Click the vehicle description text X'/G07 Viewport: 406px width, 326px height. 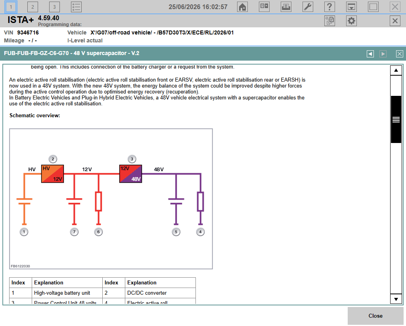[162, 32]
